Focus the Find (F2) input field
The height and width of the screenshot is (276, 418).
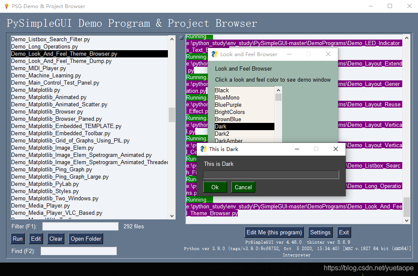(x=79, y=251)
